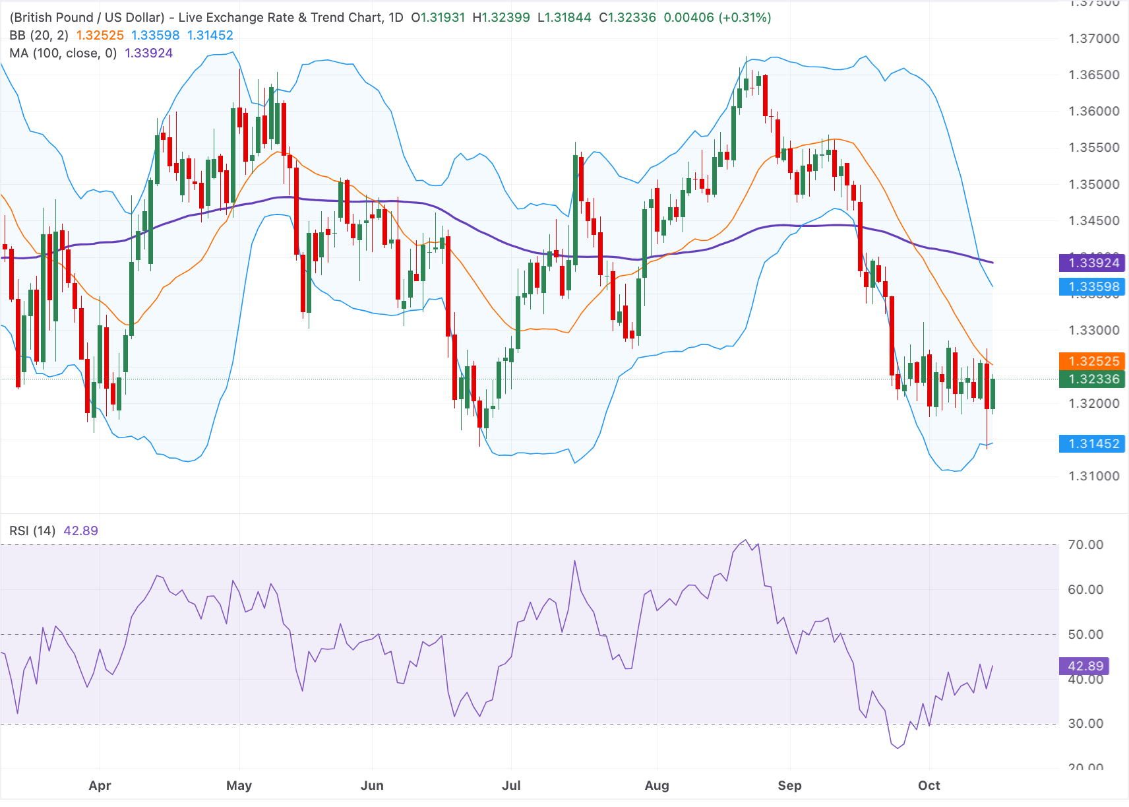Click the May label on time axis

239,785
